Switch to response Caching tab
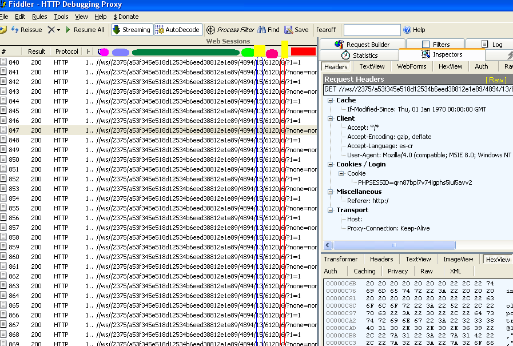The height and width of the screenshot is (346, 513). click(364, 271)
